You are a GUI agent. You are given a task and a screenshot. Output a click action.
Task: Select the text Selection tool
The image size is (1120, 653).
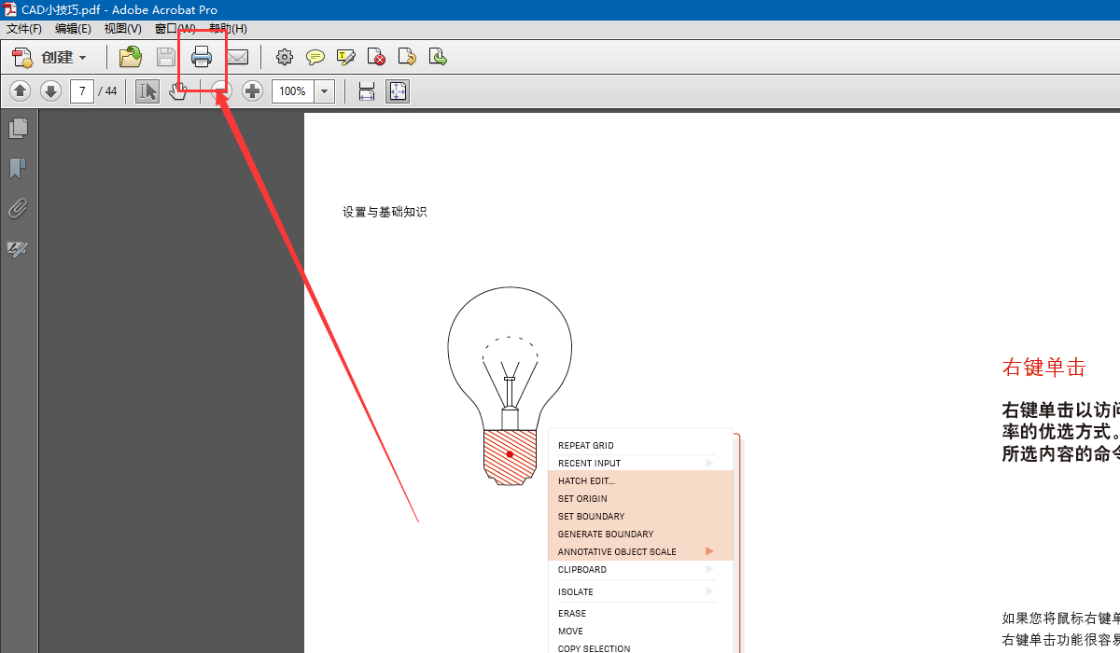tap(147, 90)
